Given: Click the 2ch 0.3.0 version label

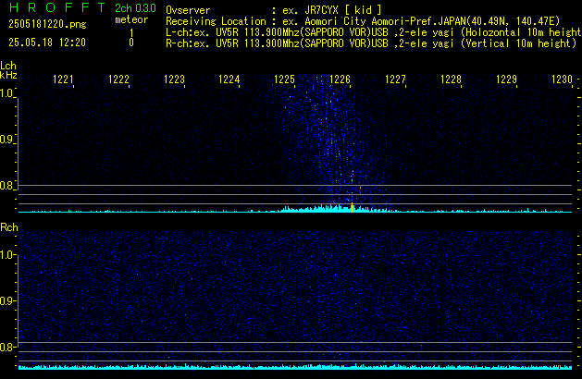Looking at the screenshot, I should [135, 8].
